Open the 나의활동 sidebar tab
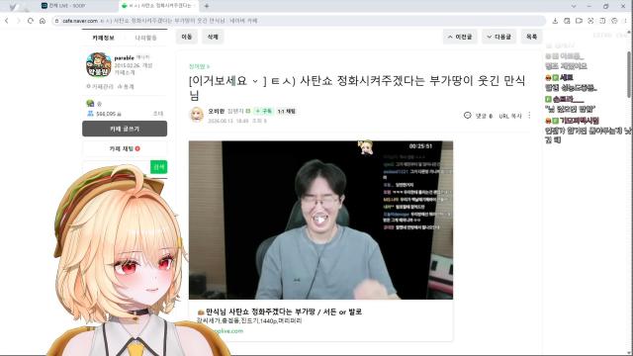Viewport: 633px width, 356px height. point(145,38)
